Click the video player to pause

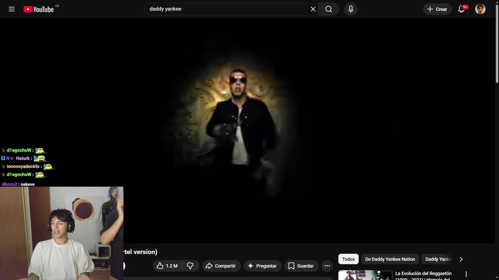248,131
